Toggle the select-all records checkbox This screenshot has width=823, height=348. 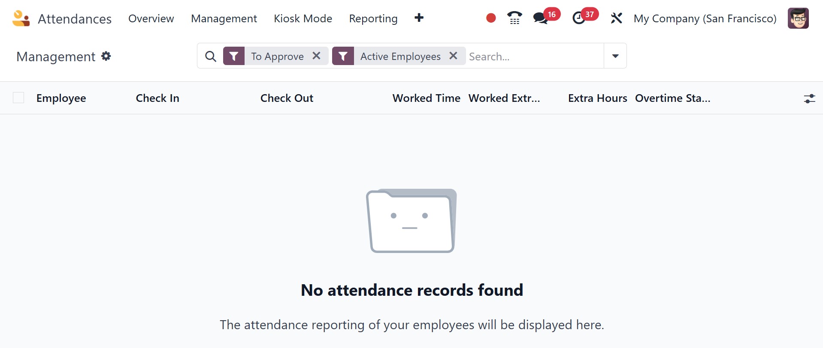(x=18, y=98)
